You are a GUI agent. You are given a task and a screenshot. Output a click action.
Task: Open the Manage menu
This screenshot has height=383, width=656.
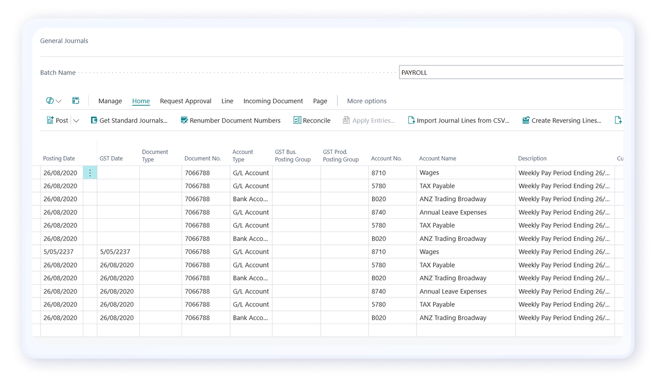tap(110, 101)
